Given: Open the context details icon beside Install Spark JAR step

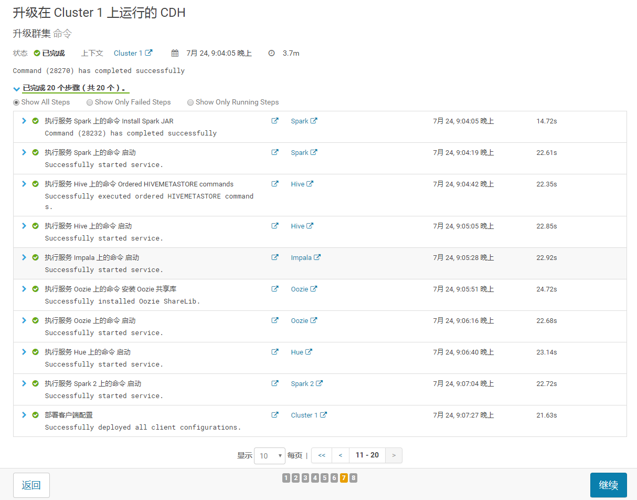Looking at the screenshot, I should tap(275, 121).
